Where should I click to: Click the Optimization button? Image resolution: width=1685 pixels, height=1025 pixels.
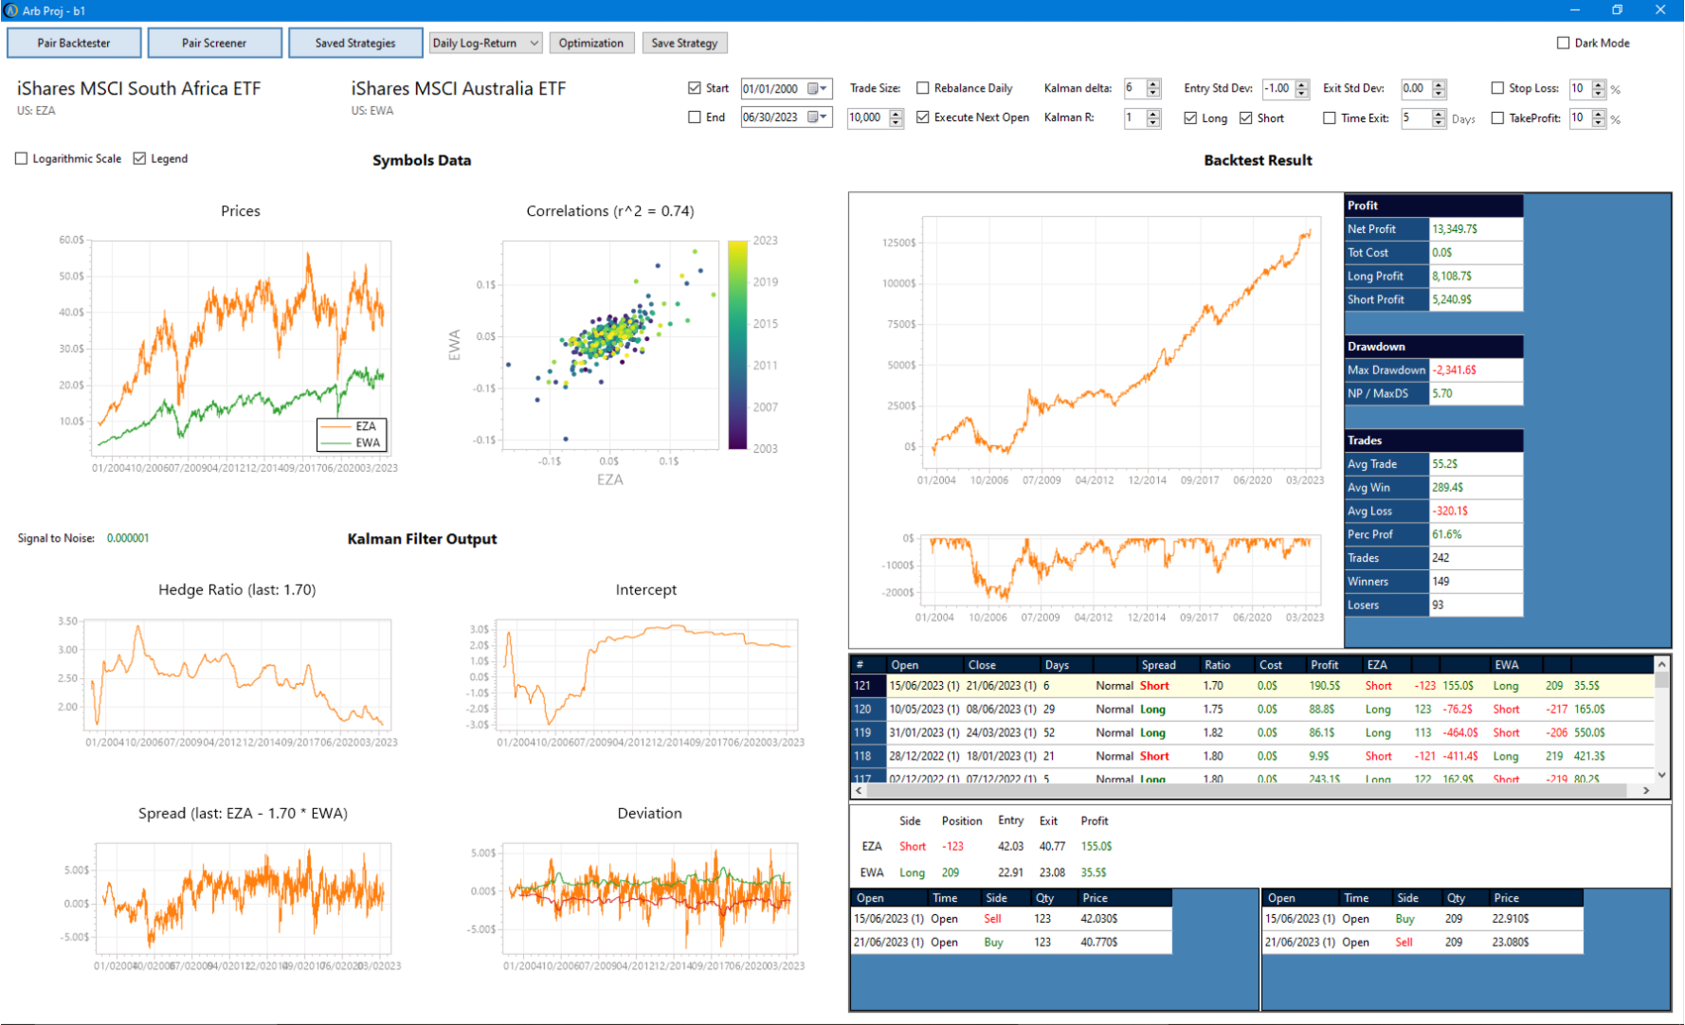coord(591,43)
